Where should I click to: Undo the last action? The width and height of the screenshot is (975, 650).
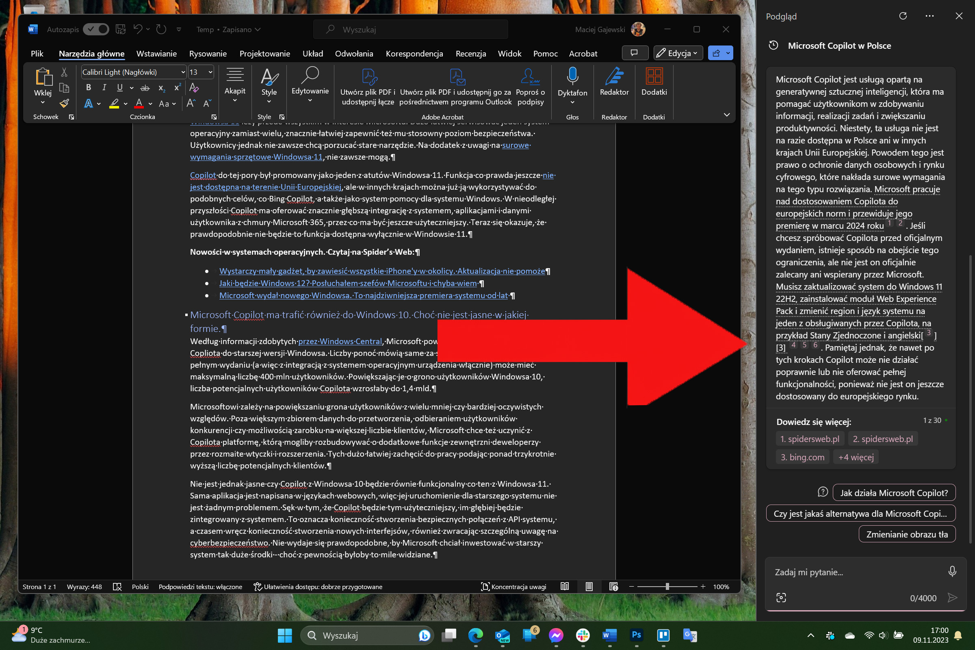tap(138, 29)
